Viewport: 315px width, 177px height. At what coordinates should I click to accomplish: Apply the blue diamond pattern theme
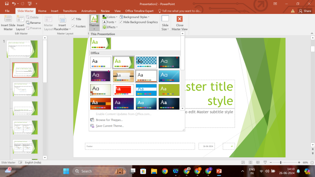pos(146,62)
